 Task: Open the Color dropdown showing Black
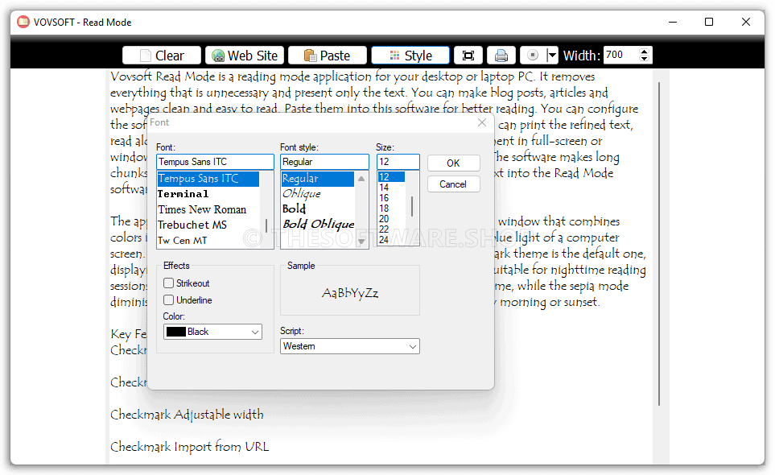212,332
